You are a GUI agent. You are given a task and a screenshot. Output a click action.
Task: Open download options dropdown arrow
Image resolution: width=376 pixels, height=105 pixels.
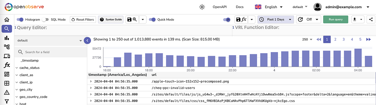[x=361, y=20]
